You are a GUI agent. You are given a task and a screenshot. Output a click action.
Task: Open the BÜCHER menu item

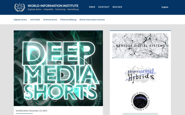[117, 7]
